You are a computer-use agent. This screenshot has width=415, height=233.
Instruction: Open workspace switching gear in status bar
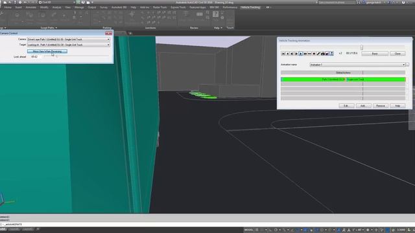pyautogui.click(x=368, y=230)
